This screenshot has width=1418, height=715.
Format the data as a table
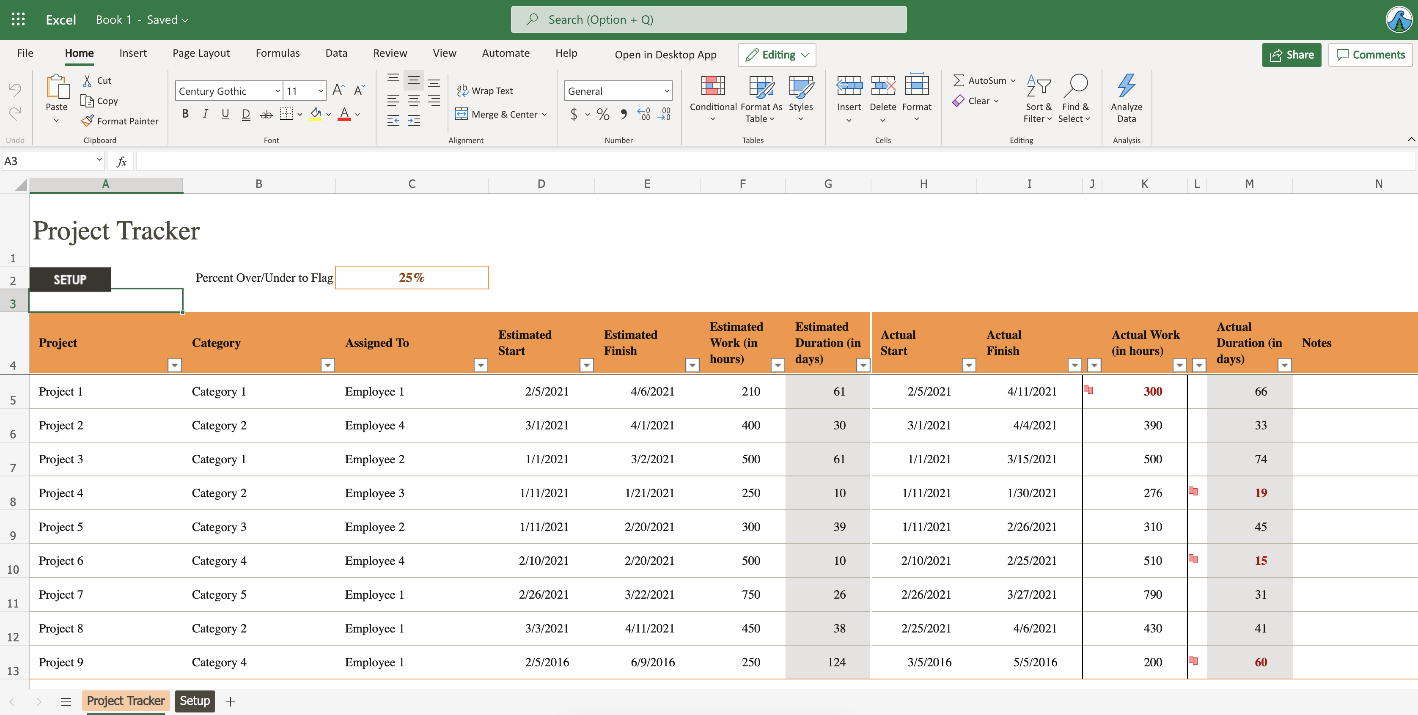(x=760, y=99)
